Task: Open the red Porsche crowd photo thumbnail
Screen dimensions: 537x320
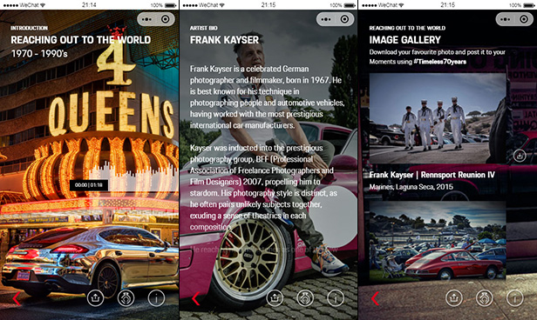Action: [x=438, y=241]
